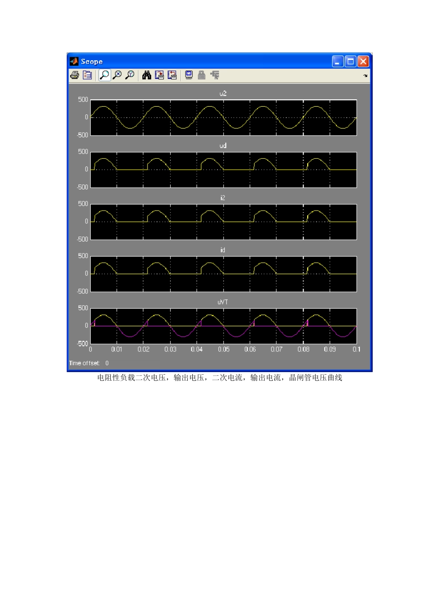Toggle floating scope mode
Screen dimensions: 435x615
189,75
